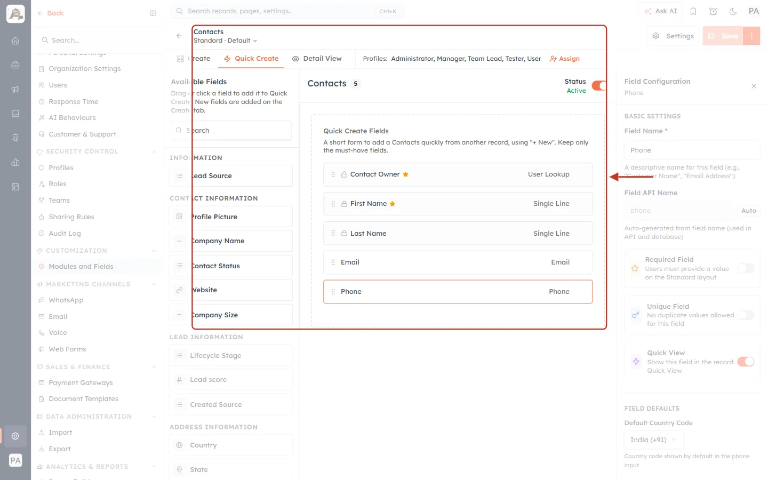
Task: Click the Save button
Action: point(723,36)
